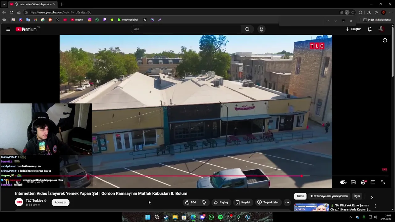
Task: Open muchooriginal Kick bookmark
Action: (x=128, y=20)
